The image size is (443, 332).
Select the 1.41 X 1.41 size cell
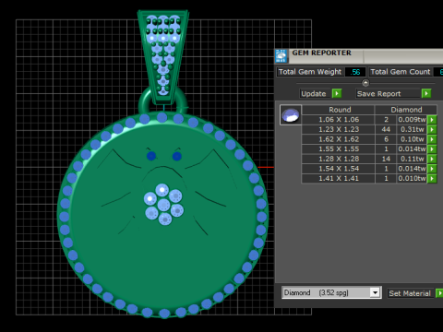[339, 179]
